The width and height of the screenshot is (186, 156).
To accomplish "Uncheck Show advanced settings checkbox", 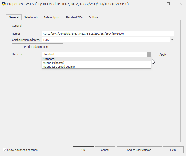I will 5,150.
